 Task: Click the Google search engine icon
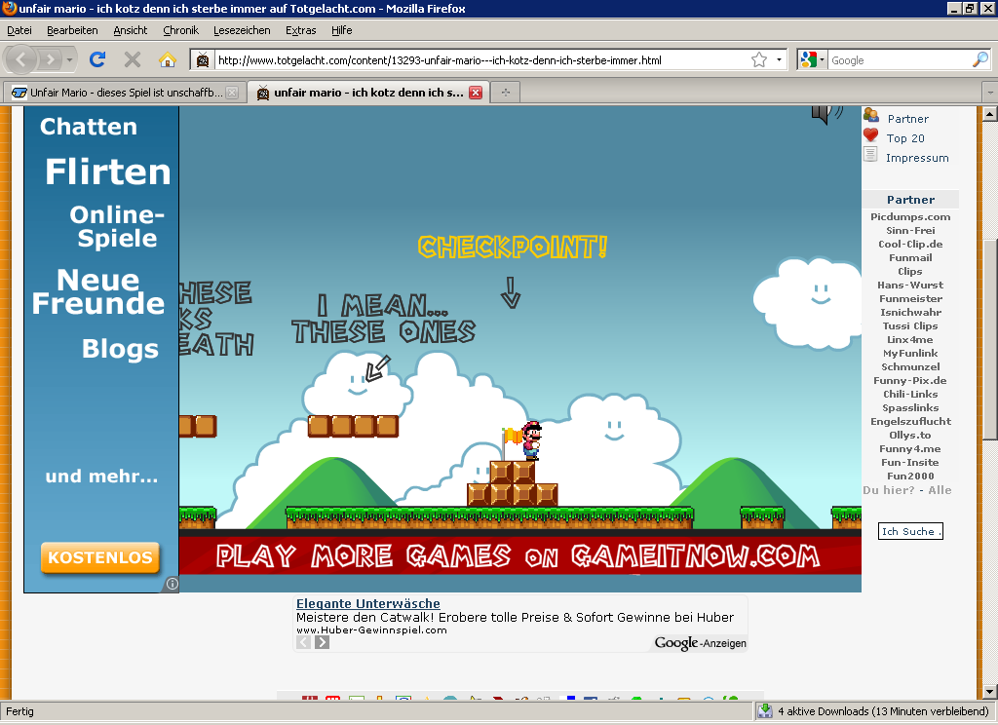click(x=808, y=59)
